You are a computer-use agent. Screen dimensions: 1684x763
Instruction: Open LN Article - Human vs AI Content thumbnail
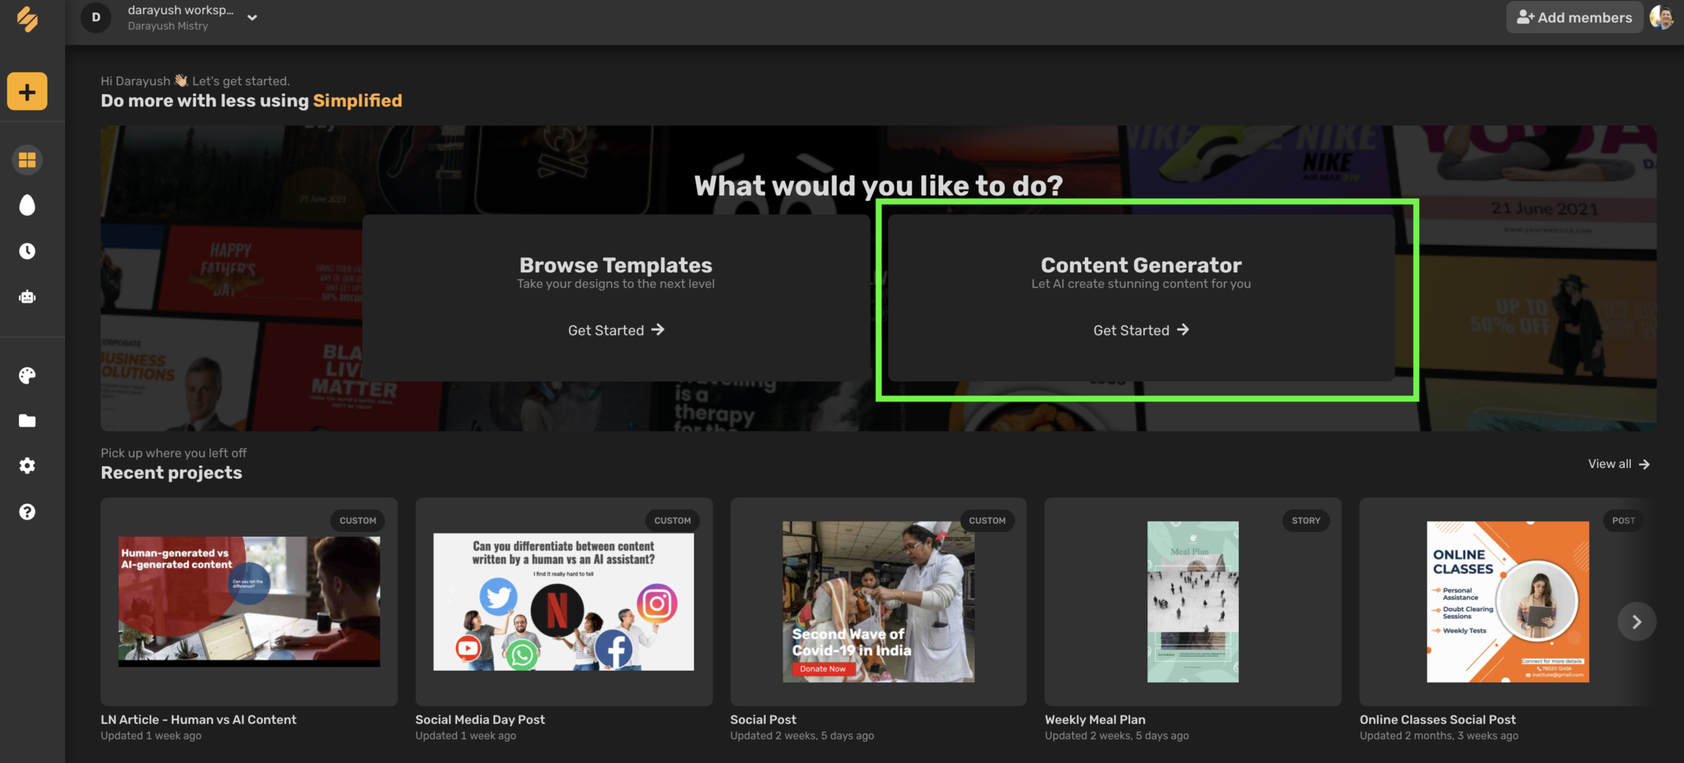[x=249, y=601]
